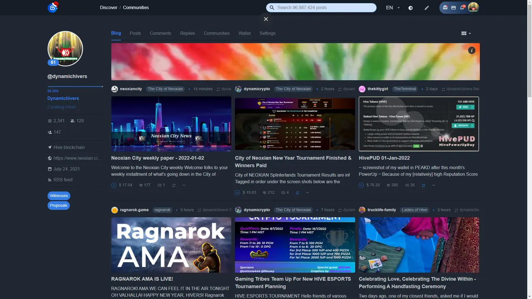Screen dimensions: 532x299
Task: Switch to the Blog tab
Action: pyautogui.click(x=116, y=33)
